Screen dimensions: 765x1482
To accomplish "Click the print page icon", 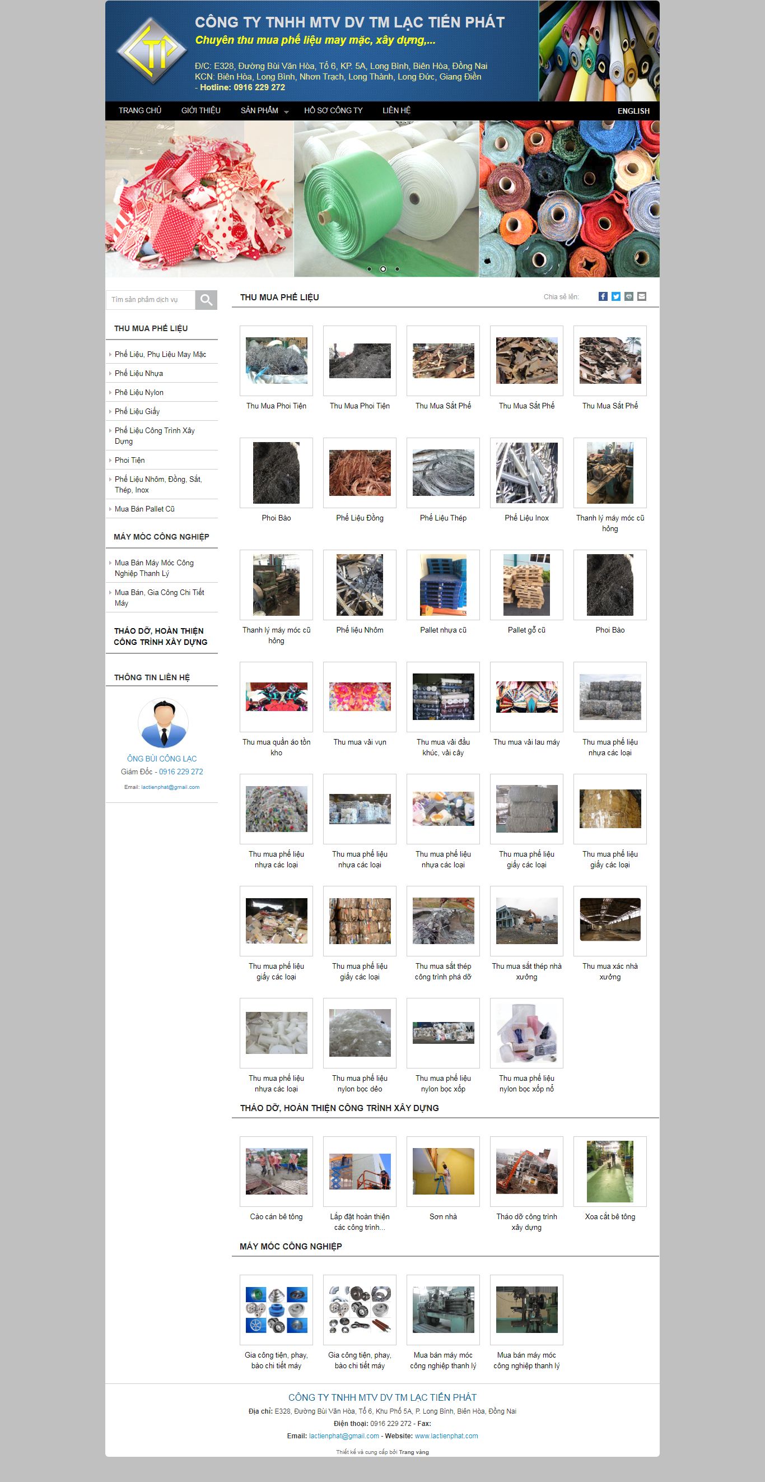I will pos(629,296).
